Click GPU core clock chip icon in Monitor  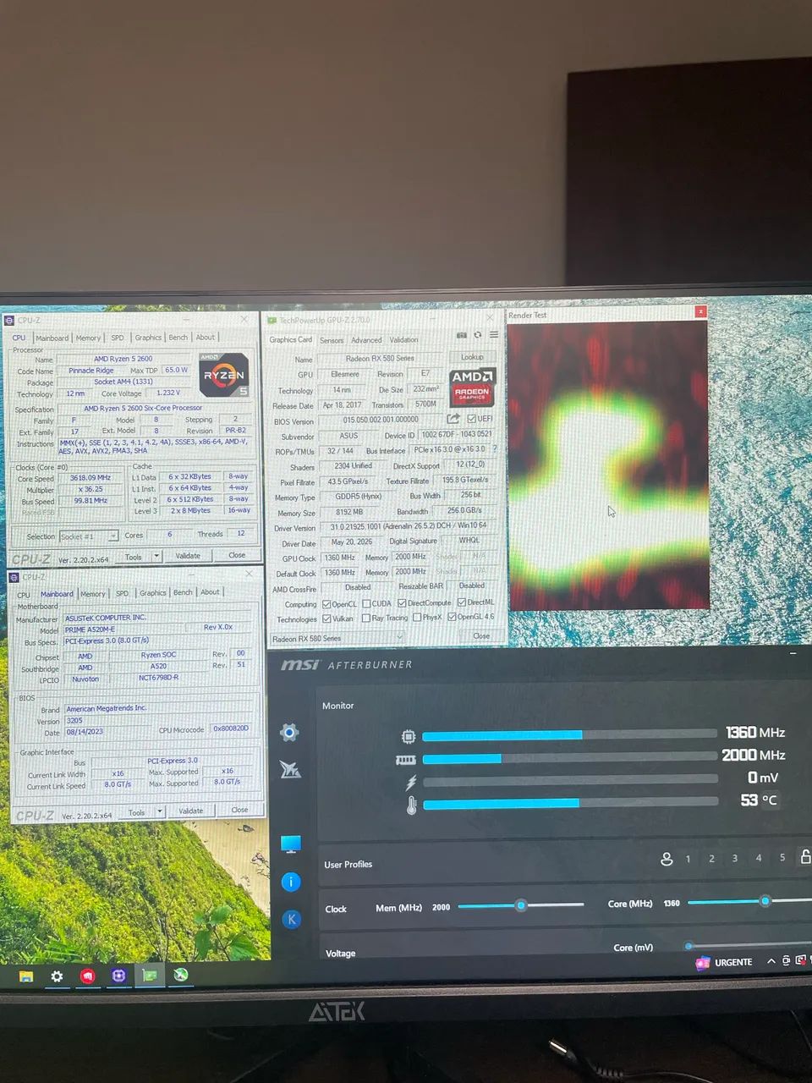(409, 736)
